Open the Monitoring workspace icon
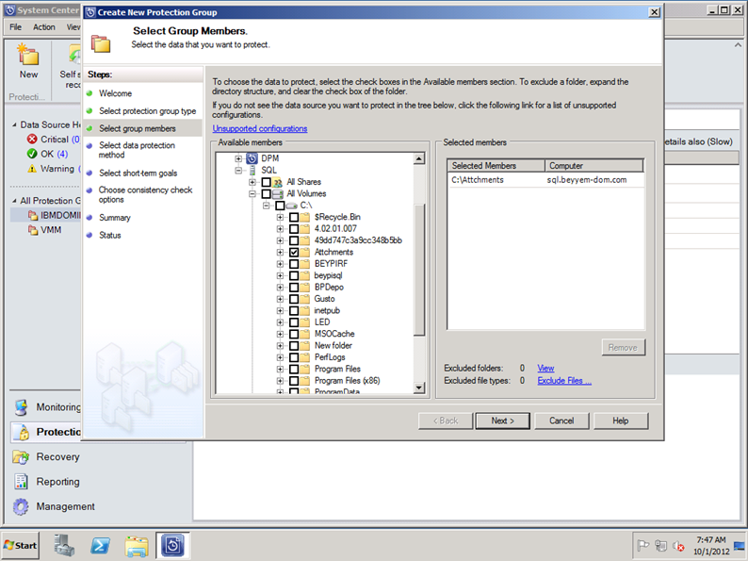Screen dimensions: 748x561 [21, 407]
